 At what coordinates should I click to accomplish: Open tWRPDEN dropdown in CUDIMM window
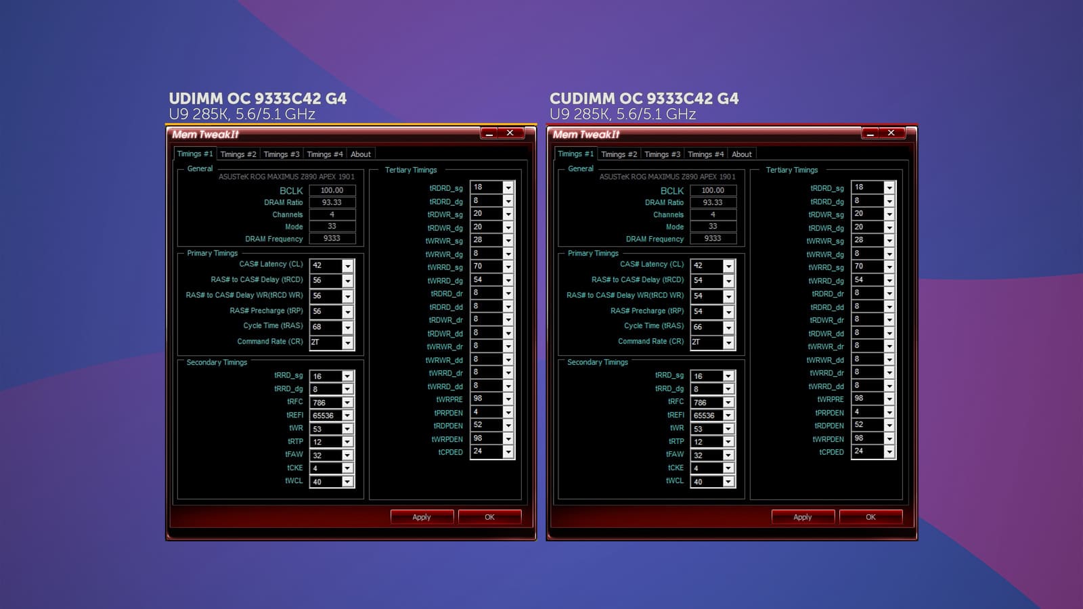point(889,438)
